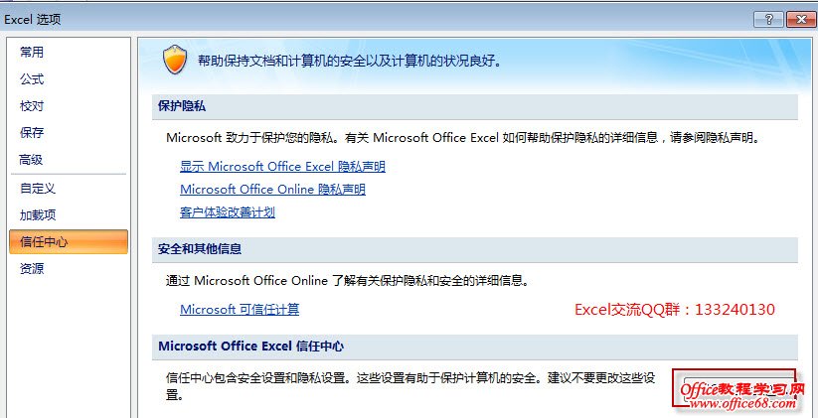Select 自定义 in the left sidebar

pyautogui.click(x=38, y=188)
